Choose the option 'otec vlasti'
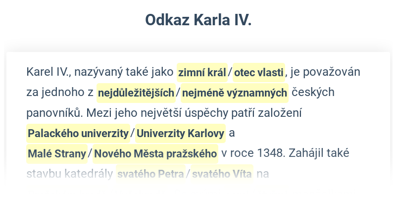Screen dimensions: 396x198 (258, 72)
